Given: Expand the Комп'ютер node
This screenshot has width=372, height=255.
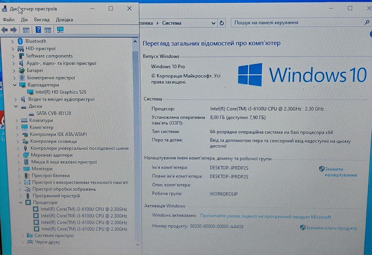Looking at the screenshot, I should pos(17,127).
